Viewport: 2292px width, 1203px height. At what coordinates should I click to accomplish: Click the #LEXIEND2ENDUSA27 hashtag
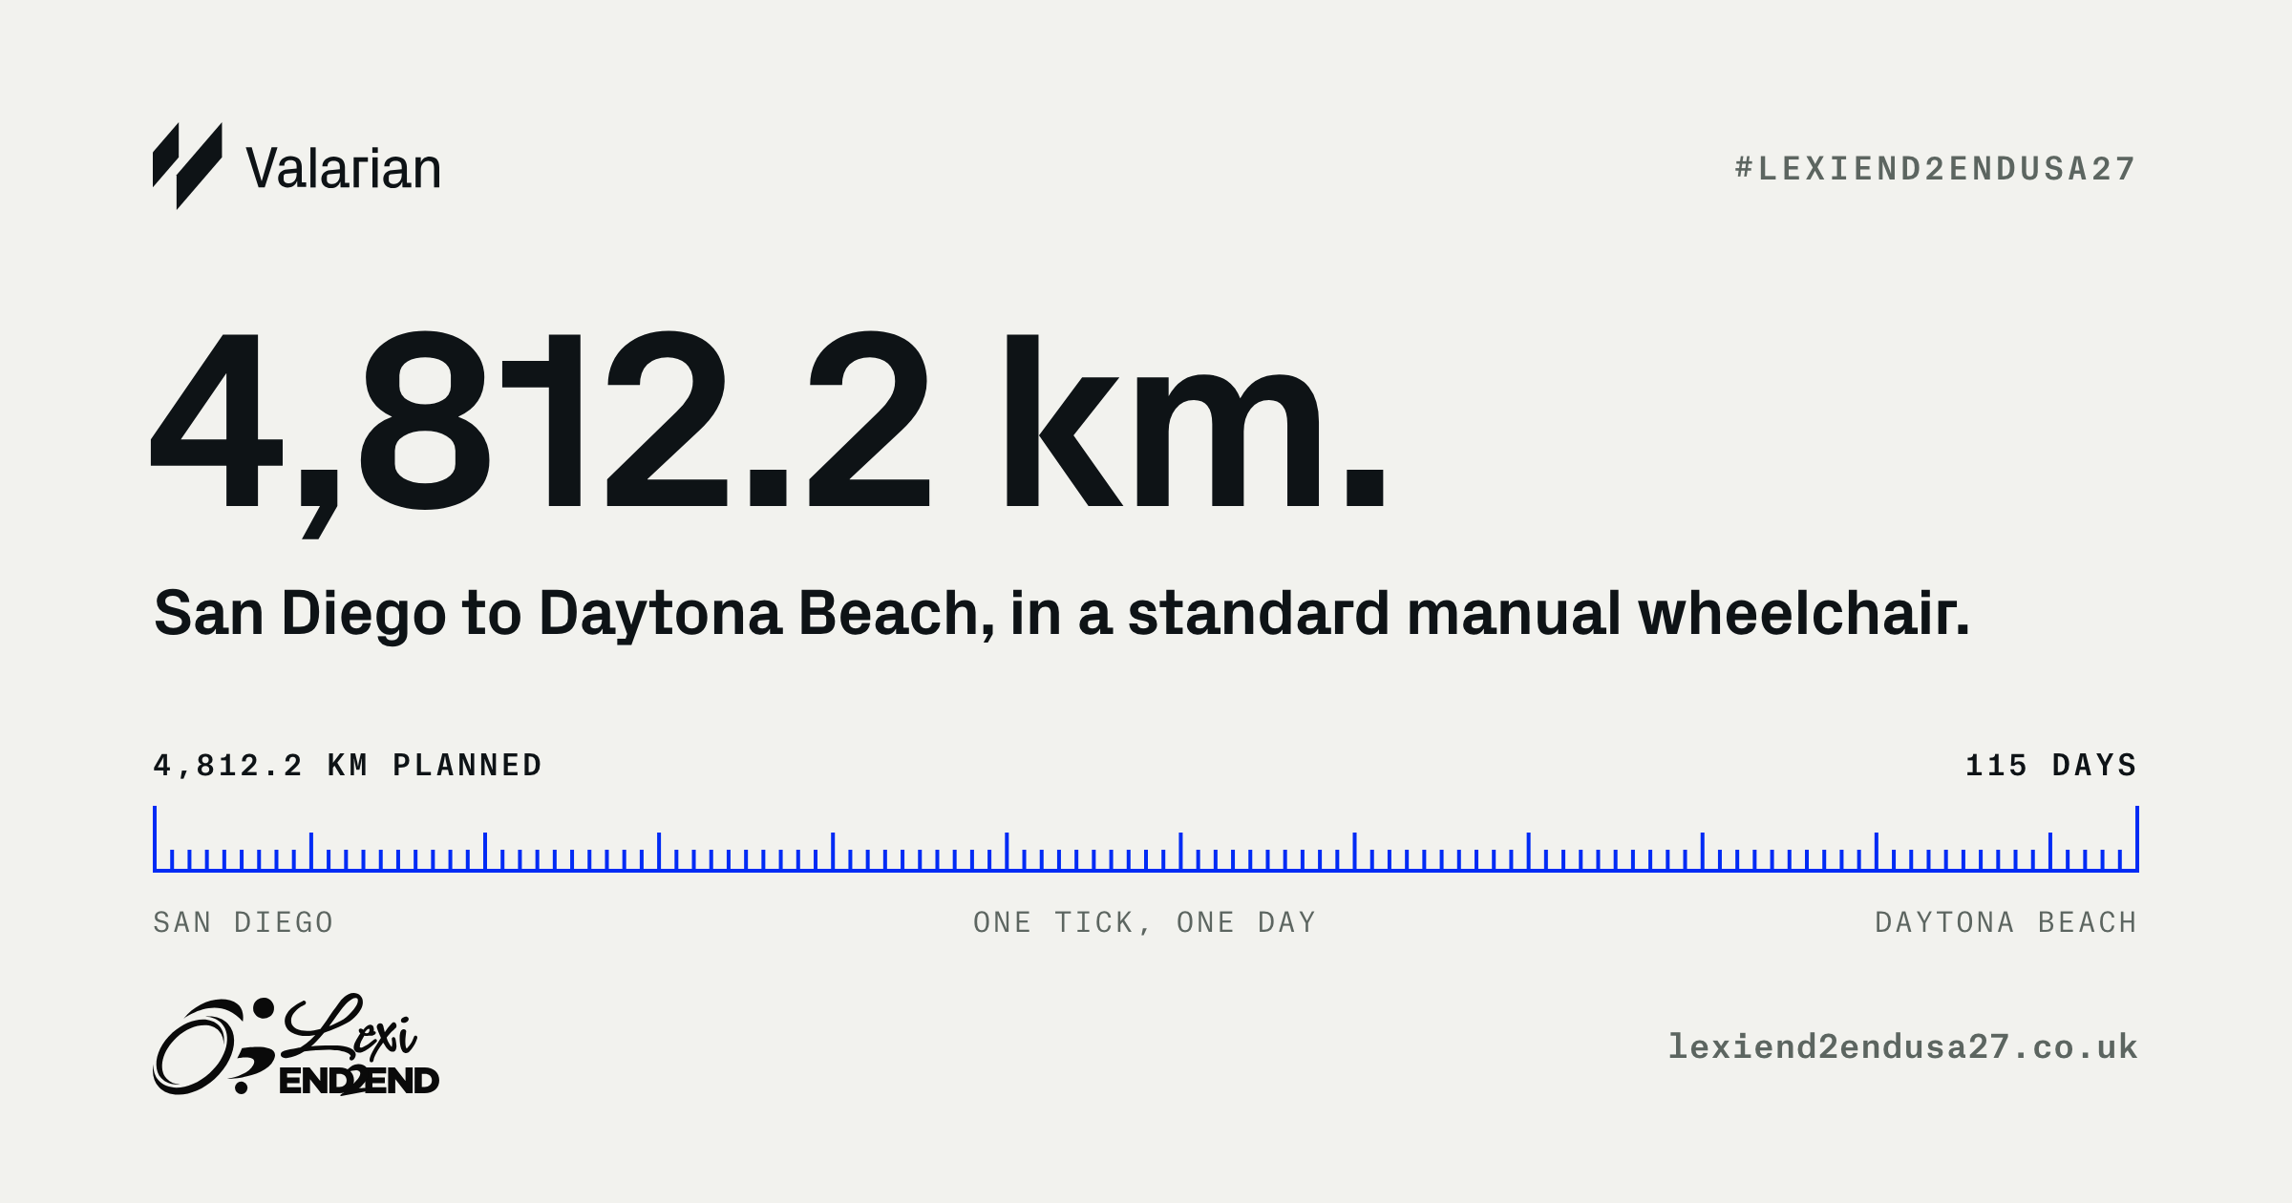1936,169
